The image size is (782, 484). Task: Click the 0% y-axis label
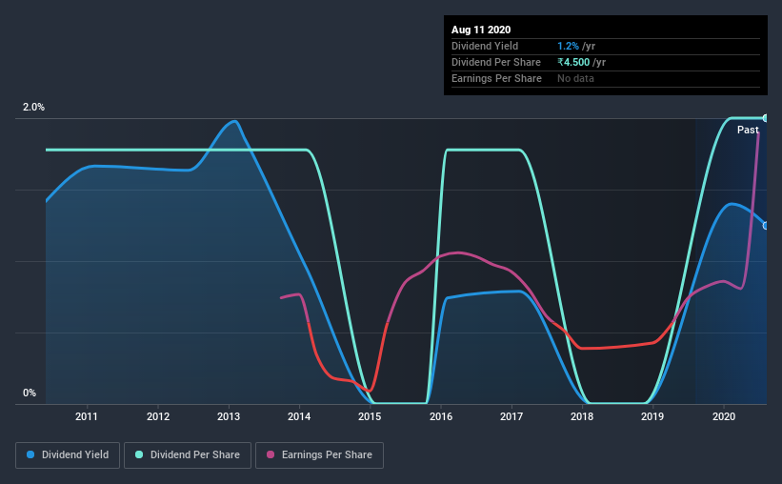(30, 393)
